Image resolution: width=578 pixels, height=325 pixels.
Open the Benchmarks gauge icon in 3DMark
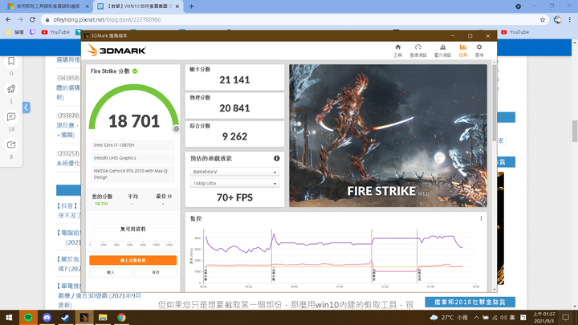[418, 47]
